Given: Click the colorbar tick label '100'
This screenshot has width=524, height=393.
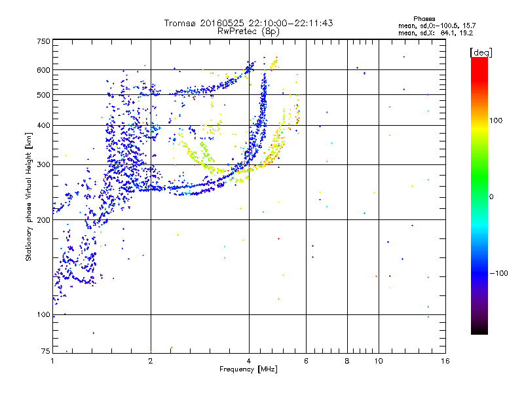Looking at the screenshot, I should click(x=496, y=121).
